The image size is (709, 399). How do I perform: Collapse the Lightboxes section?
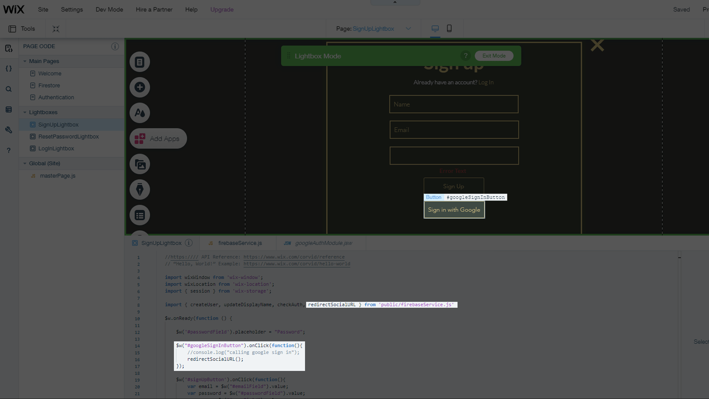[25, 112]
